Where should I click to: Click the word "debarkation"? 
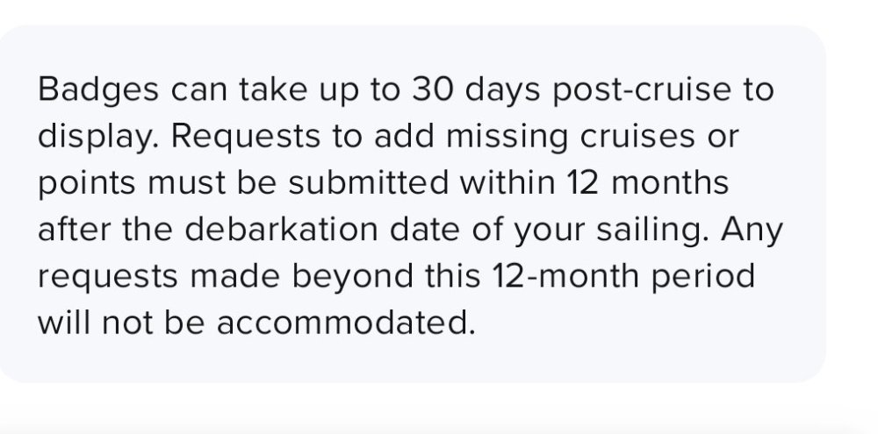[x=281, y=230]
